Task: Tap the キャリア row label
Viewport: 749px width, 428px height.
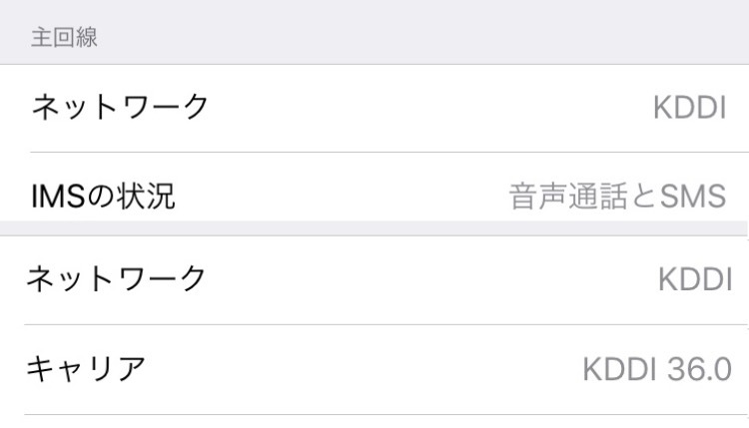Action: (84, 368)
